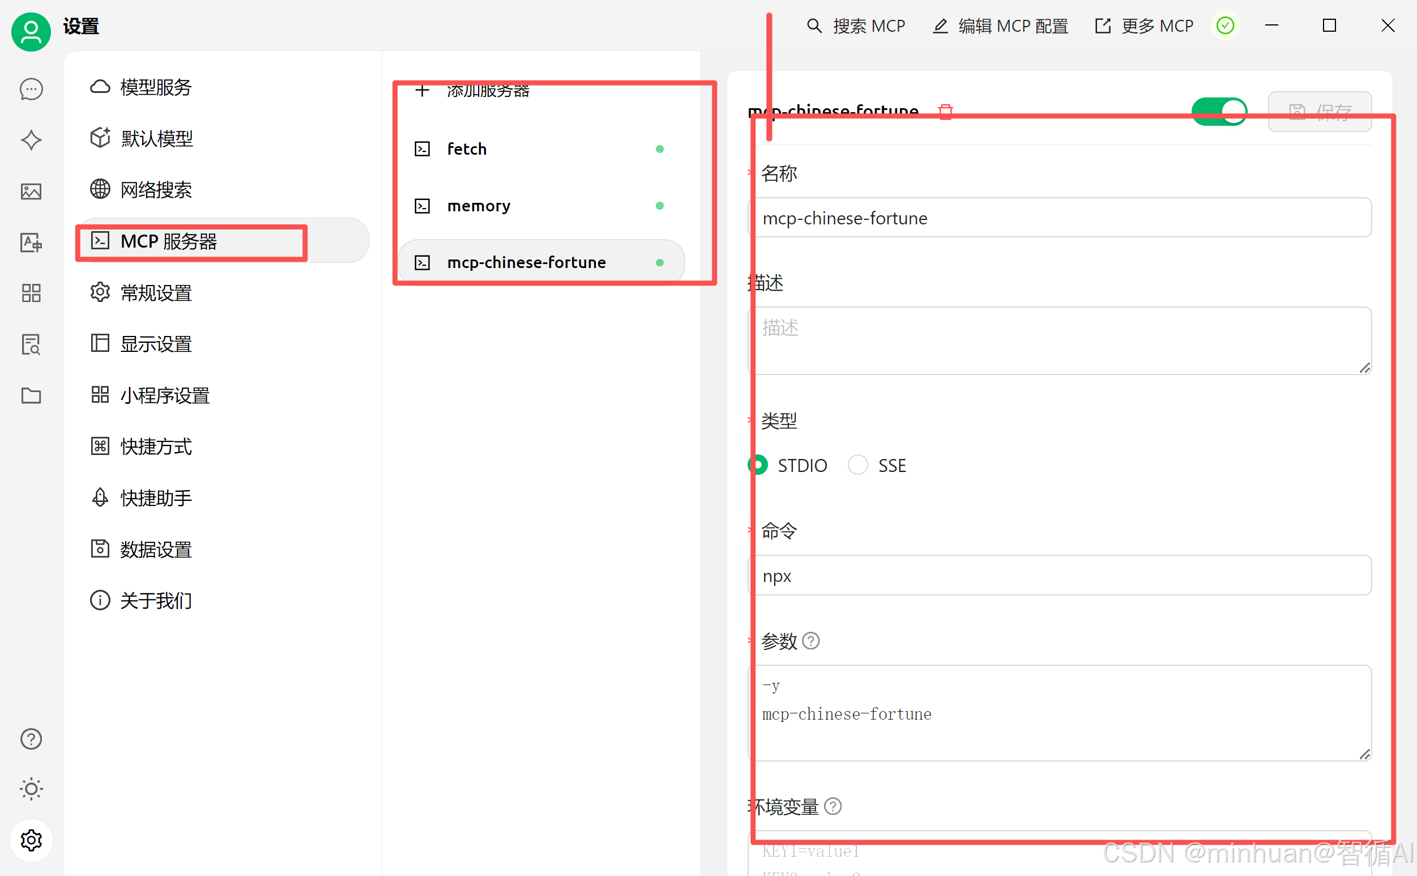Select the STDIO type radio button
The image size is (1417, 876).
click(759, 465)
